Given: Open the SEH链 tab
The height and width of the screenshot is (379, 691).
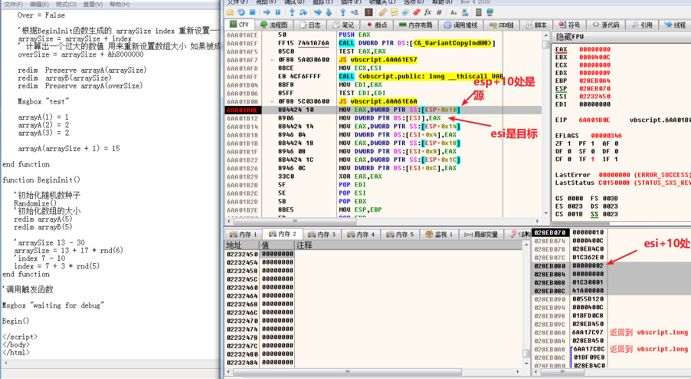Looking at the screenshot, I should pos(503,25).
